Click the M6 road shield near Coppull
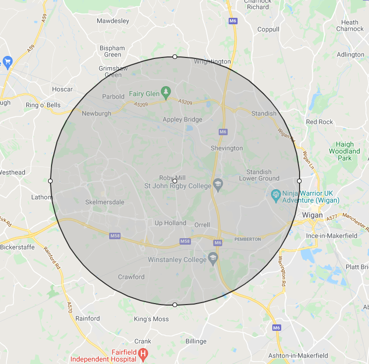369x364 pixels. coord(233,21)
